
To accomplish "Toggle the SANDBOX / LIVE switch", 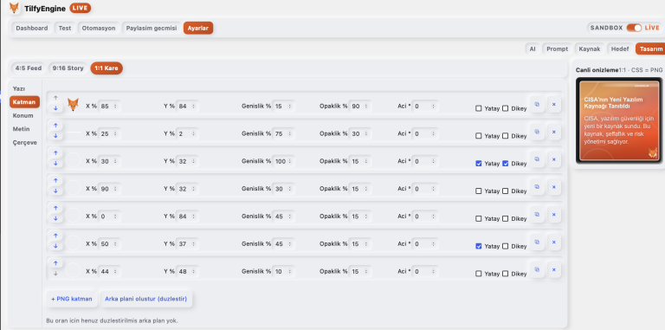I will tap(634, 28).
